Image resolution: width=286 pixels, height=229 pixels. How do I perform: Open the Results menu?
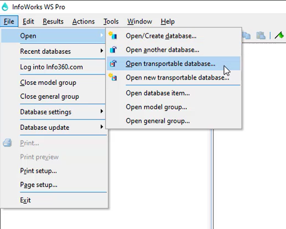[53, 21]
